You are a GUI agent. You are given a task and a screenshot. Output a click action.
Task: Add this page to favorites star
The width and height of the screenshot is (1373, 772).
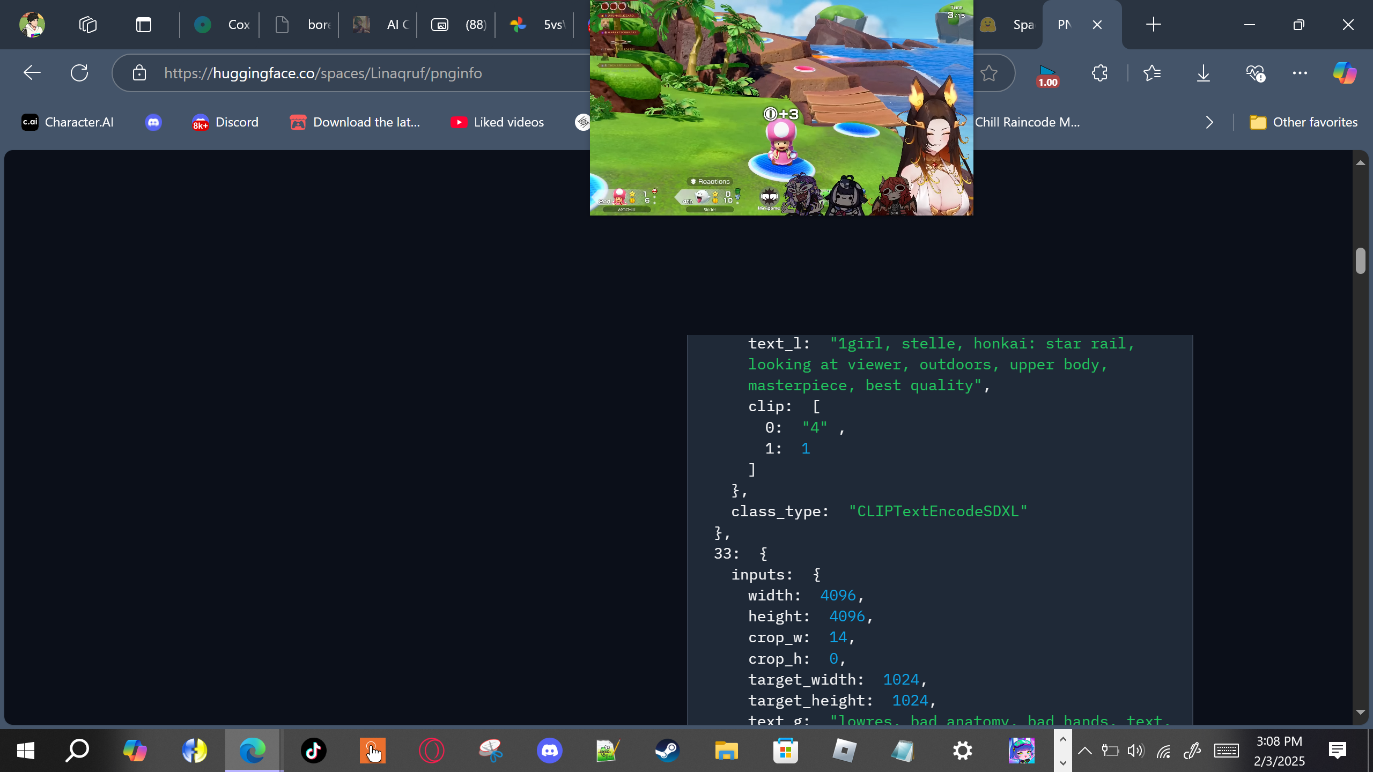pyautogui.click(x=989, y=73)
